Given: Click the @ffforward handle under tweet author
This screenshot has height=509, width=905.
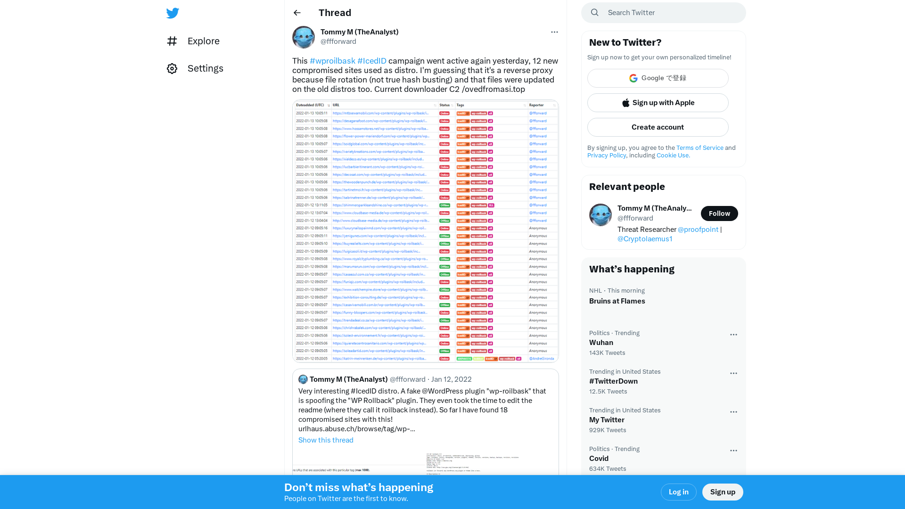Looking at the screenshot, I should click(x=338, y=41).
